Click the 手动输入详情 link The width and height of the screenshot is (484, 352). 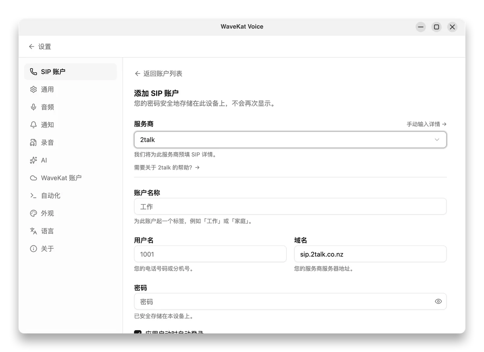pos(426,124)
